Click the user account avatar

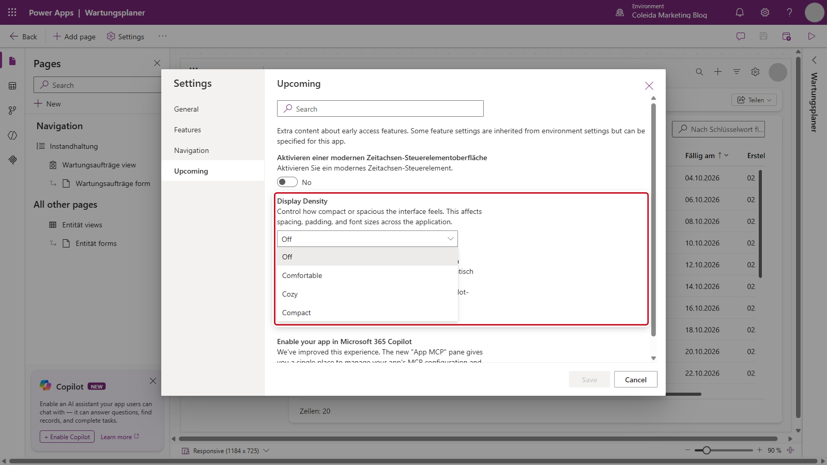pyautogui.click(x=814, y=12)
